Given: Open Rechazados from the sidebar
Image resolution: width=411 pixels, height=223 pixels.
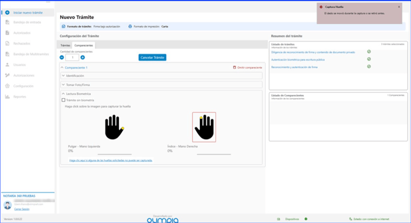Looking at the screenshot, I should (21, 43).
